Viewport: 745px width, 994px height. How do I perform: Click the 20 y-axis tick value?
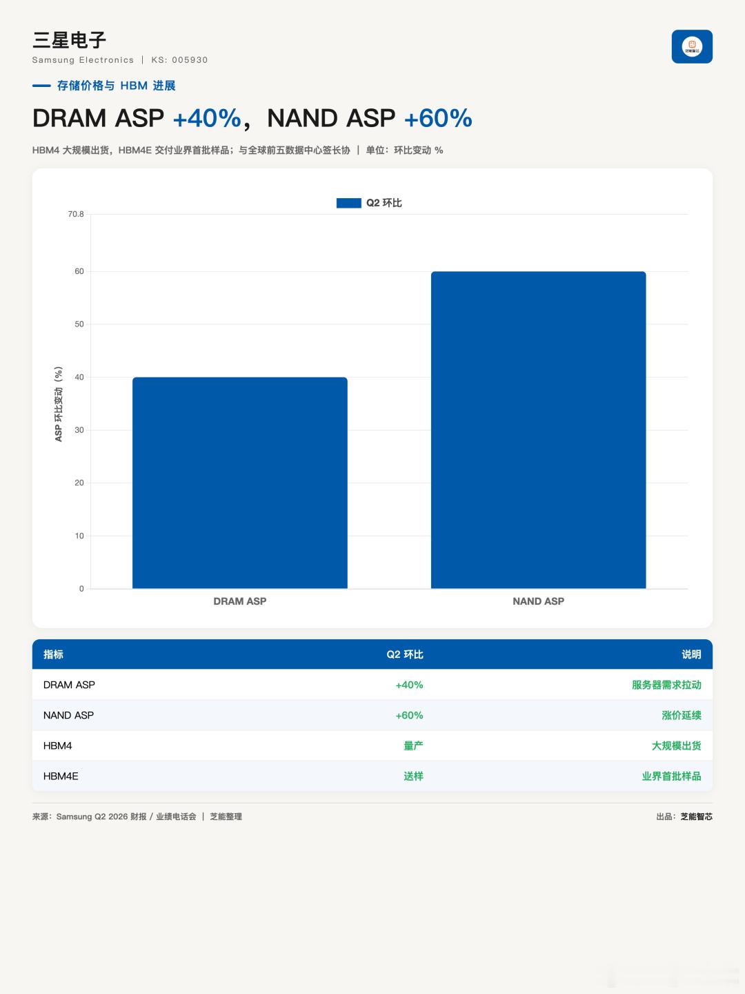(79, 483)
